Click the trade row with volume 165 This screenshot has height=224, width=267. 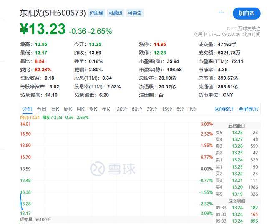tap(237, 214)
